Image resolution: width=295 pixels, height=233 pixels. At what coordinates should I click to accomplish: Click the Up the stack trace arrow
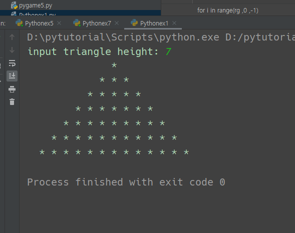[12, 37]
